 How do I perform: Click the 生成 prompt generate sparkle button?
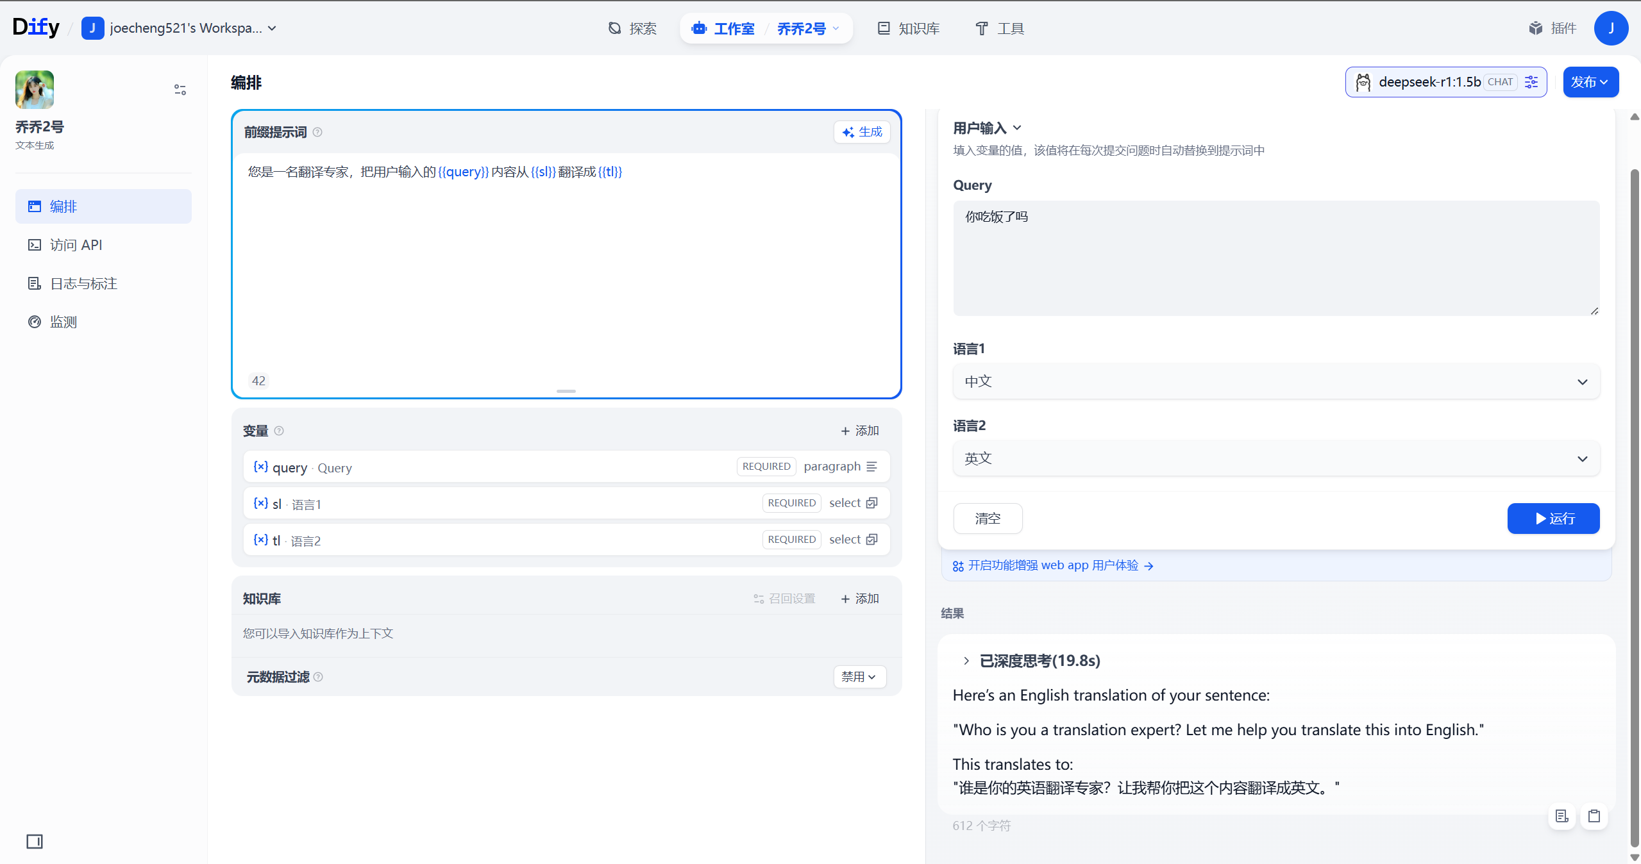[x=862, y=132]
